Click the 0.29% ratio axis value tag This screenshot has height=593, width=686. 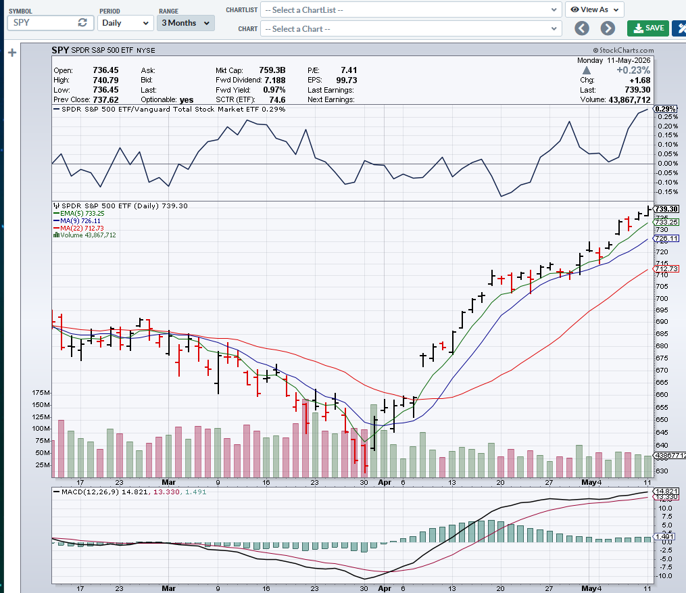[665, 109]
